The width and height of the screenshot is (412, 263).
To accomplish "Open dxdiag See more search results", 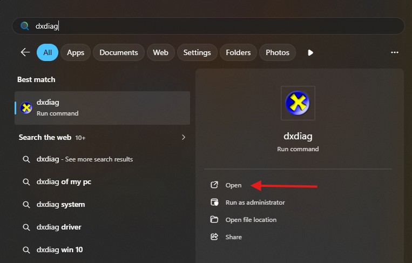I will 102,159.
